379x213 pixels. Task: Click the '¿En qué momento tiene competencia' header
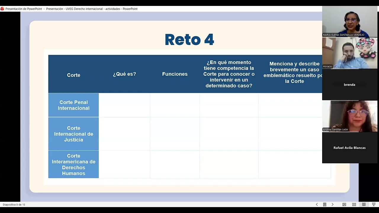pos(229,74)
